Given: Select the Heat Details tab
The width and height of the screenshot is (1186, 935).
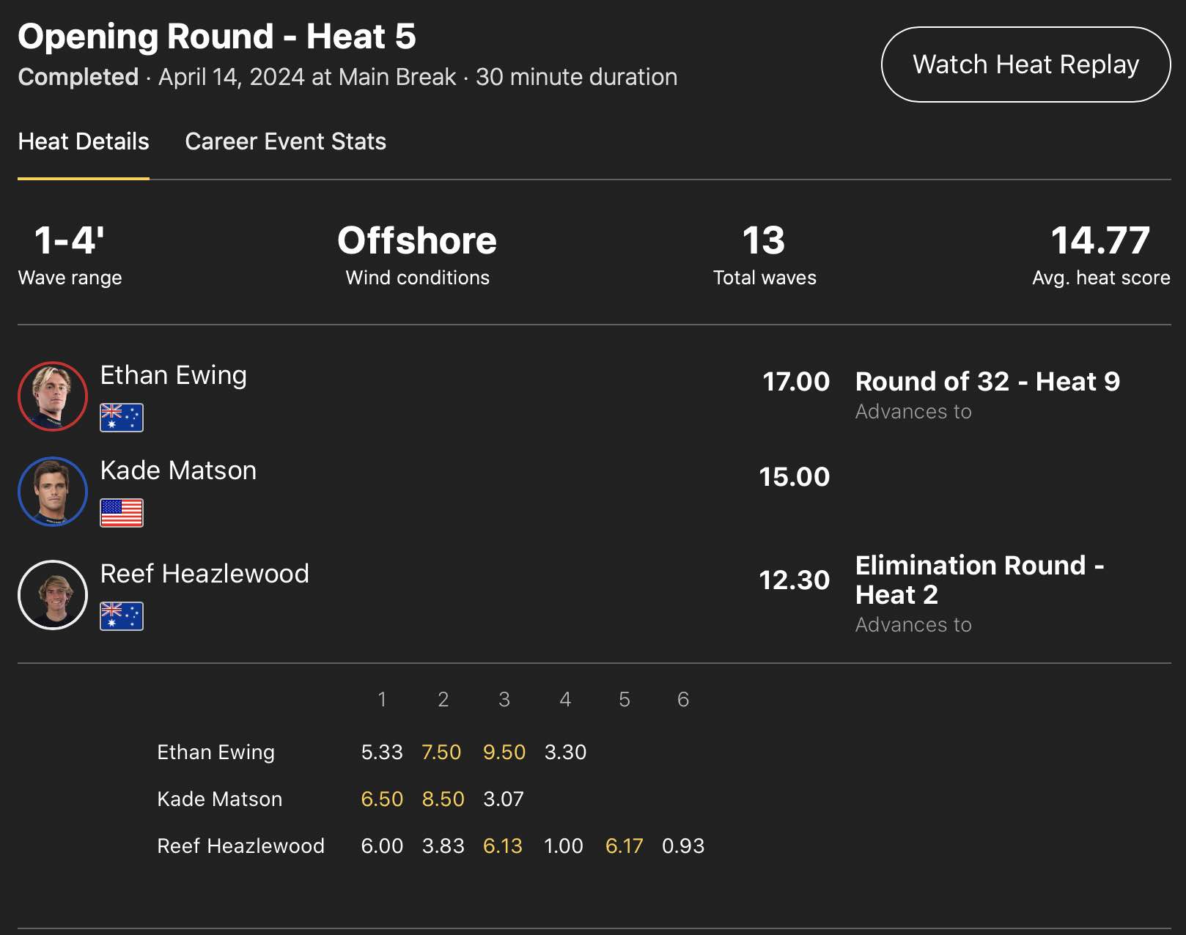Looking at the screenshot, I should click(x=84, y=141).
